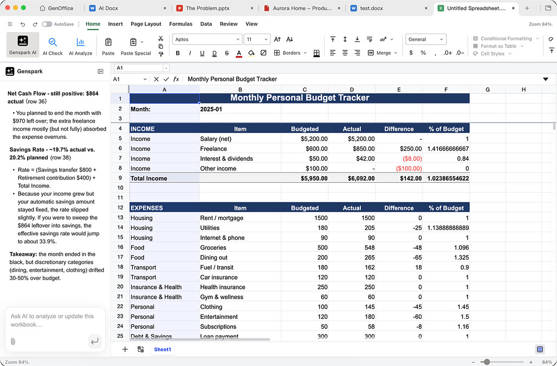Expand the formula bar with the triangle
Viewport: 557px width, 366px height.
pos(546,79)
